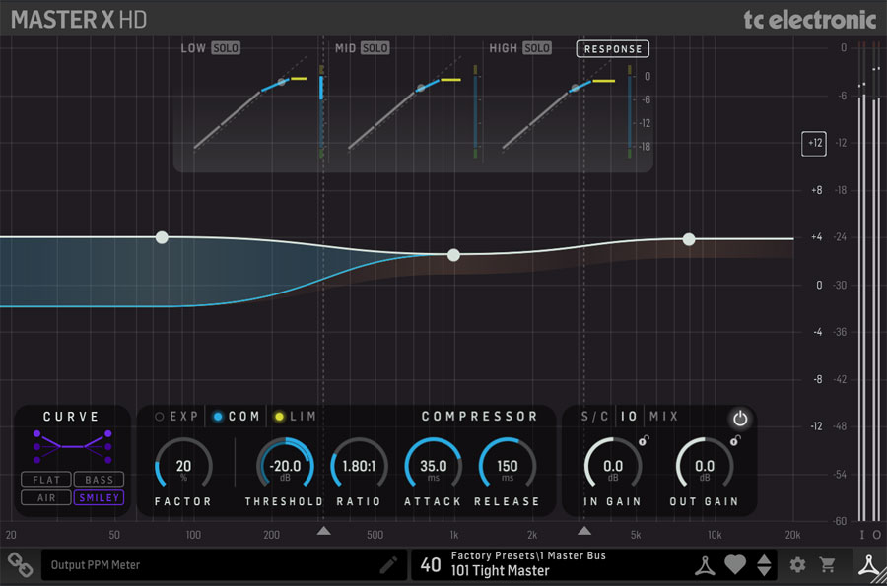The width and height of the screenshot is (887, 586).
Task: Click the RESPONSE button
Action: point(613,49)
